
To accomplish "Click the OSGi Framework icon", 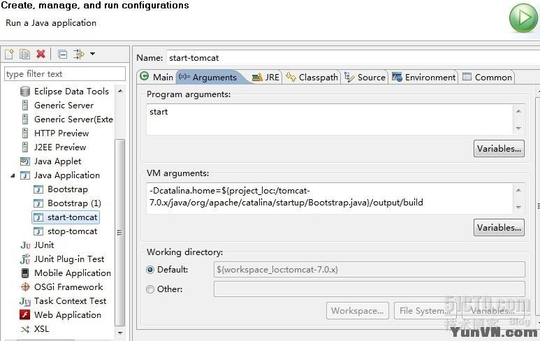I will pyautogui.click(x=25, y=287).
